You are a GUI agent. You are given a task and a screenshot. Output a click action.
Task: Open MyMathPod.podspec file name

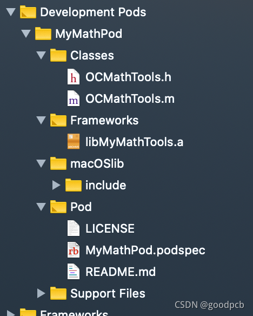[x=145, y=251]
